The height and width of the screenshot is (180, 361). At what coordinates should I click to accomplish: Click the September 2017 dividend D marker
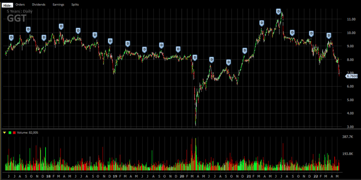coord(28,30)
